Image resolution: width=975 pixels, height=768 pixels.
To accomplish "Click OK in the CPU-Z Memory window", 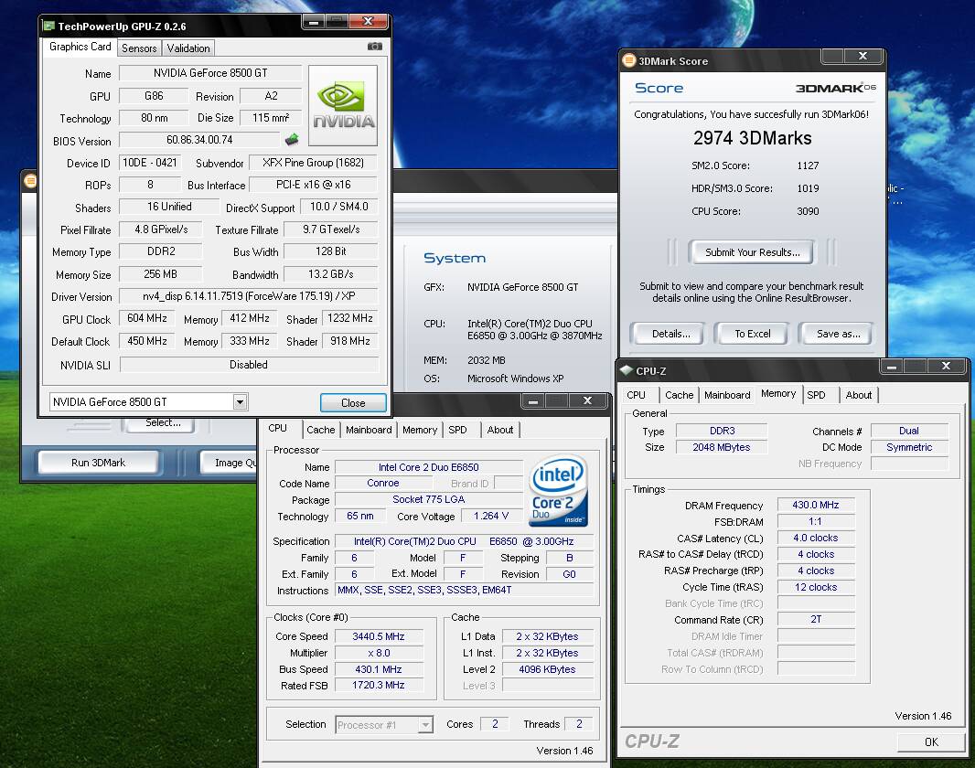I will click(931, 741).
